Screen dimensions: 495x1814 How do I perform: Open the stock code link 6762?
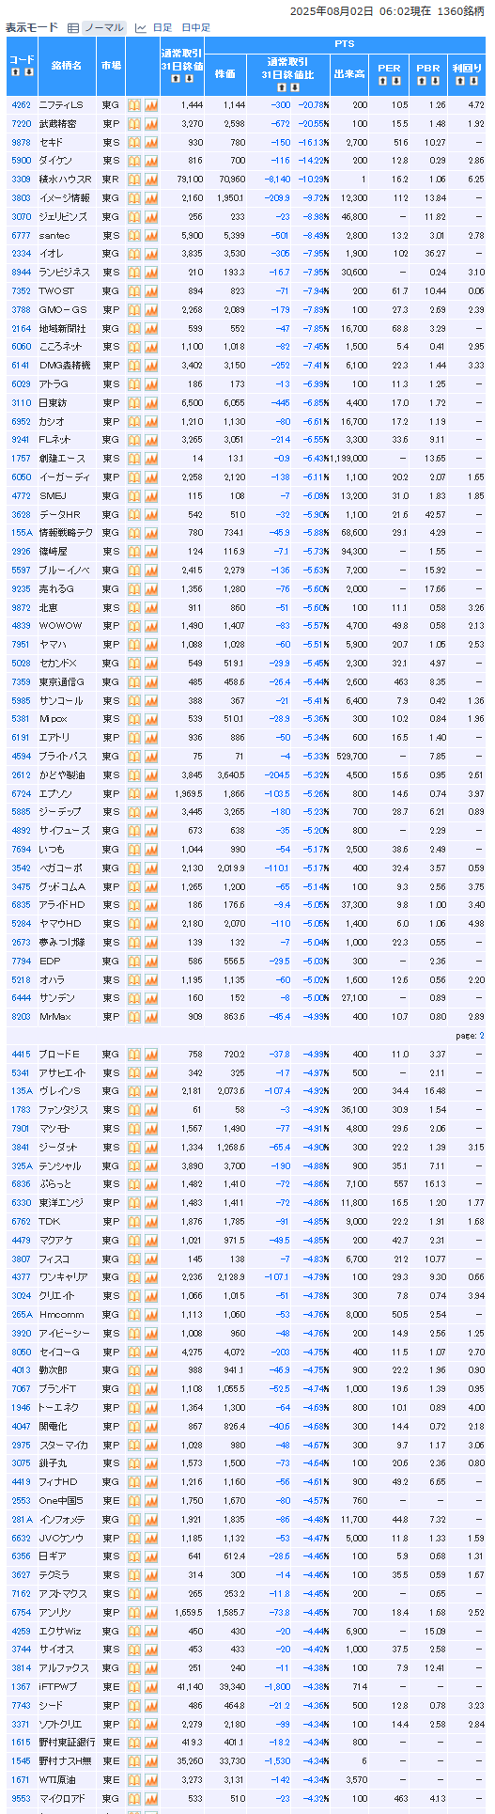tap(21, 1222)
